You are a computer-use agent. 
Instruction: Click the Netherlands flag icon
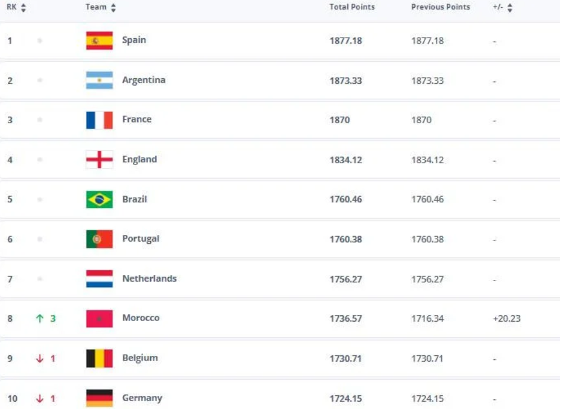tap(99, 279)
